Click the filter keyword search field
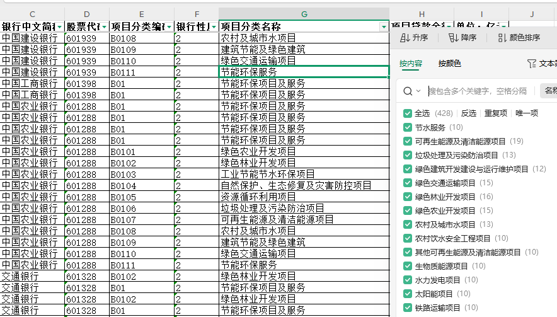557x317 pixels. coord(478,91)
